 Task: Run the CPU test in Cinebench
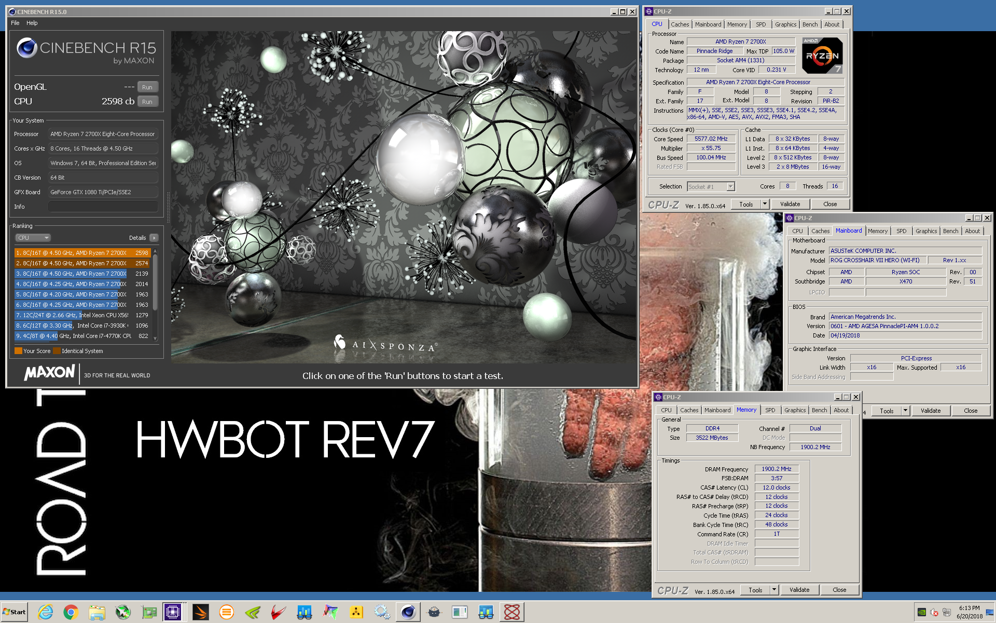point(147,102)
